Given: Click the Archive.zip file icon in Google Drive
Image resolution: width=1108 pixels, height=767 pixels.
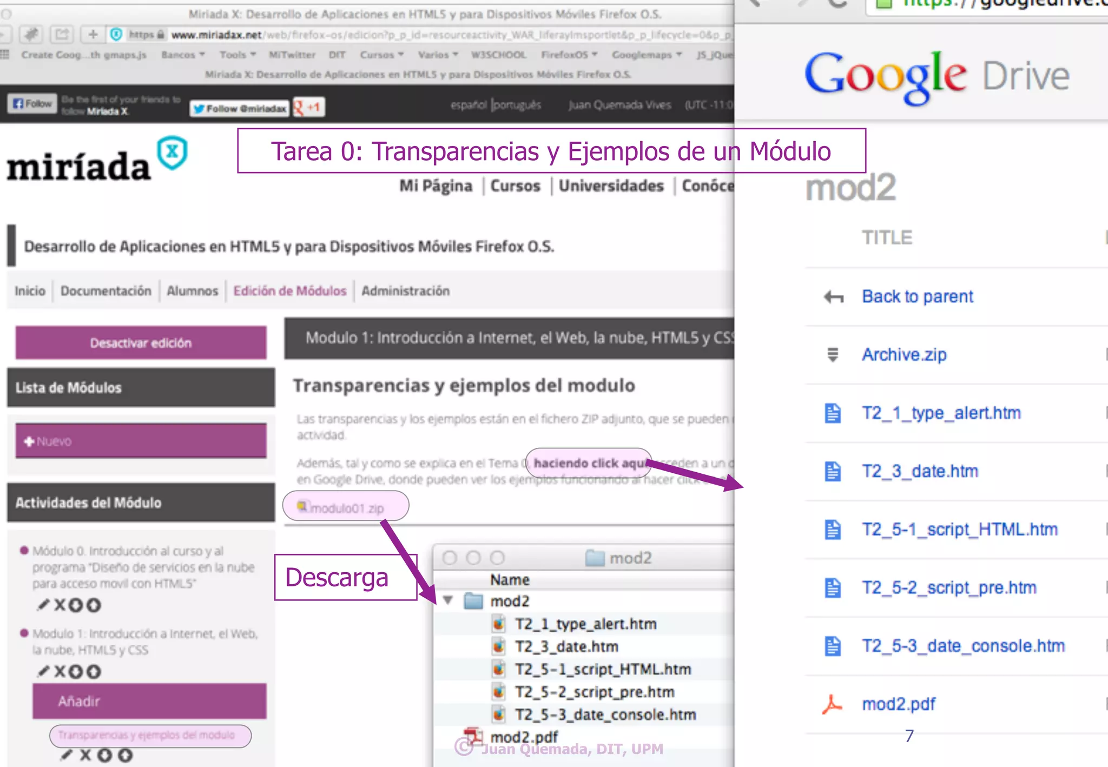Looking at the screenshot, I should [833, 355].
